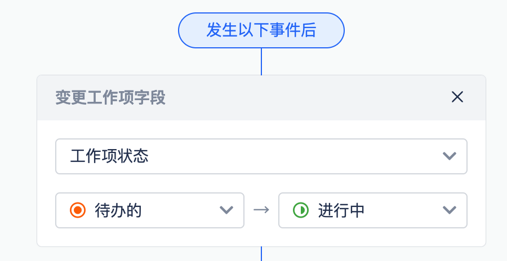The height and width of the screenshot is (261, 507).
Task: Open the 工作项状态 field dropdown
Action: tap(261, 156)
